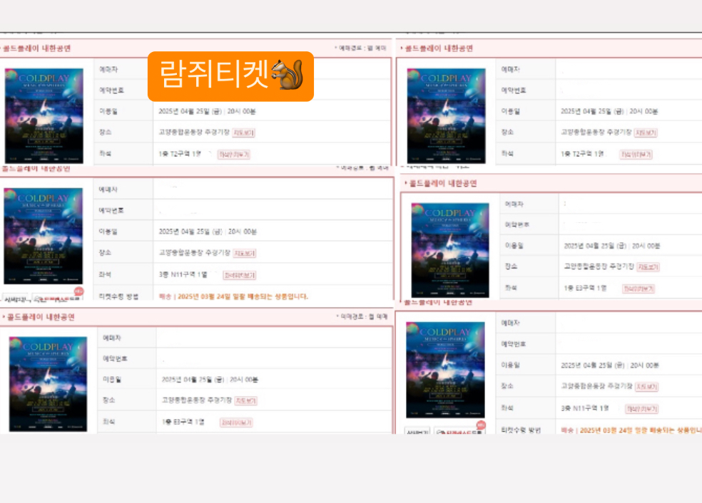Image resolution: width=702 pixels, height=503 pixels.
Task: Click the 콜드플레이 내한공연 title of the right-column T2구역 card
Action: pos(439,48)
